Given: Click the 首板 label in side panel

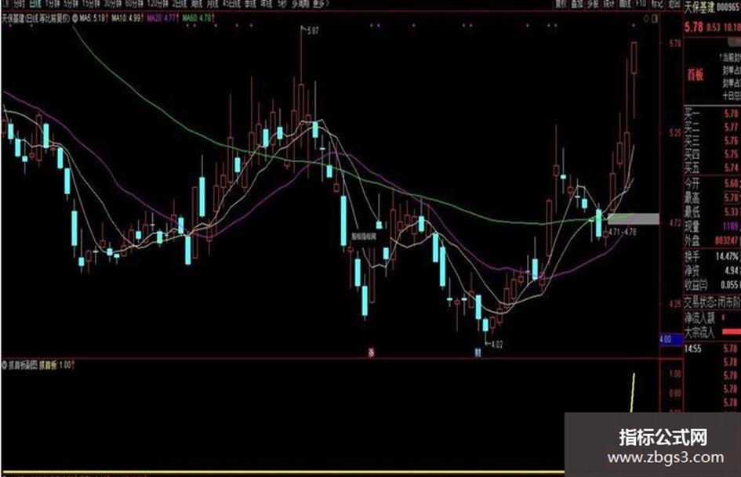Looking at the screenshot, I should point(696,75).
